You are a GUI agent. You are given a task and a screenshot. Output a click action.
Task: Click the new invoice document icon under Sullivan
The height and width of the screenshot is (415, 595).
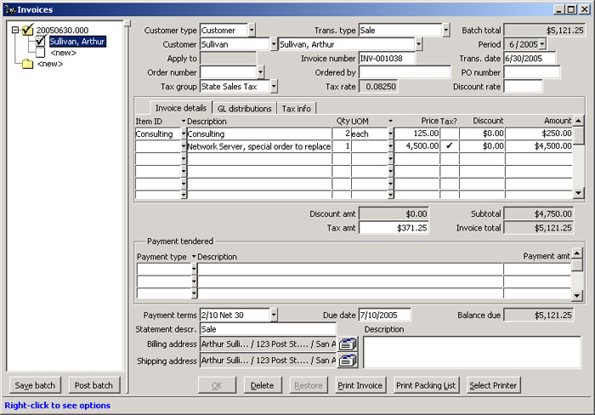tap(40, 53)
